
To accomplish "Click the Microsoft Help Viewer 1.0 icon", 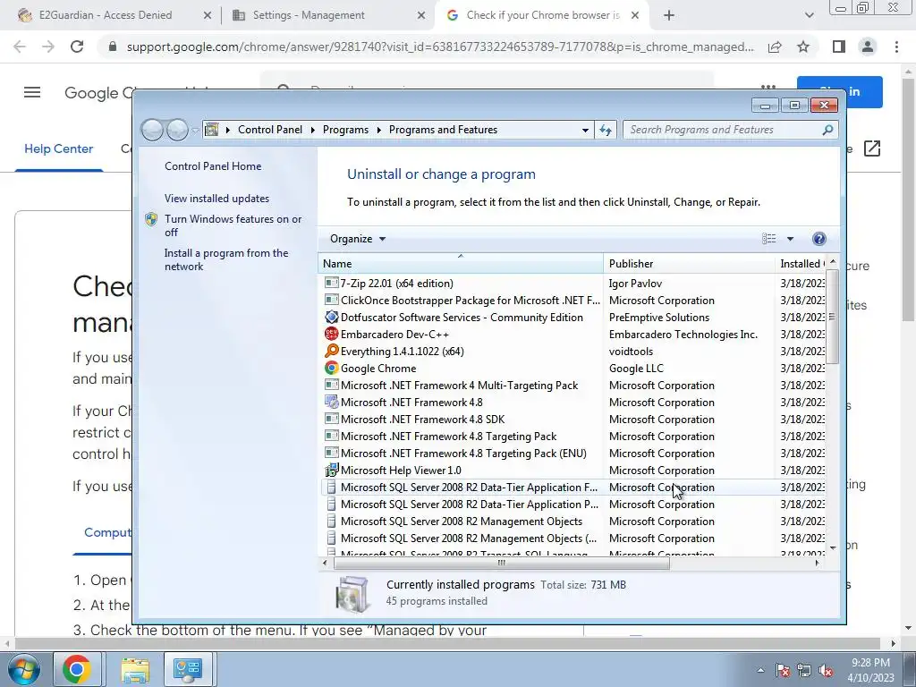I will pos(331,471).
